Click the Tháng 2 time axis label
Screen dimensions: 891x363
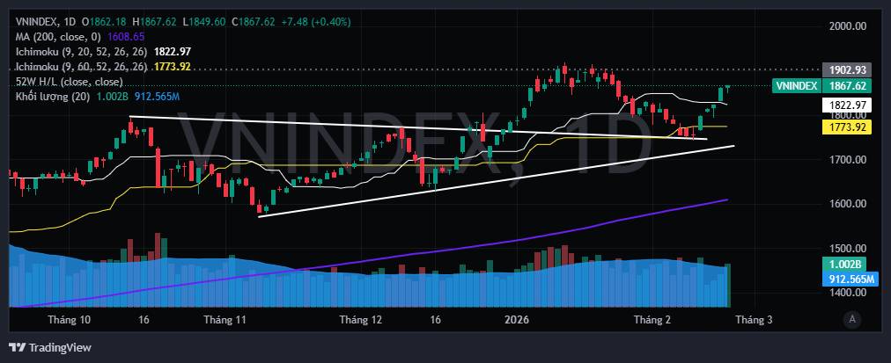(652, 320)
